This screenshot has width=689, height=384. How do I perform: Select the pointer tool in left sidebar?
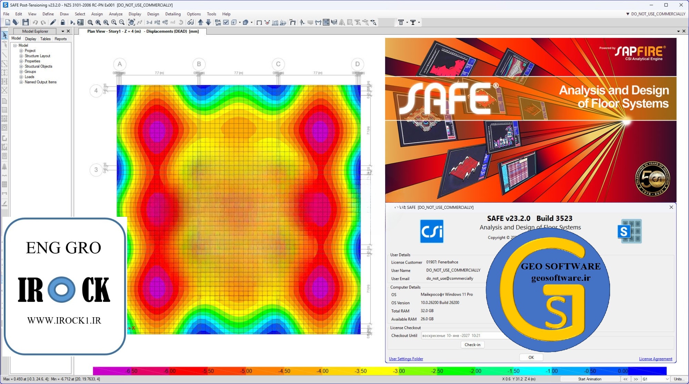[x=4, y=35]
